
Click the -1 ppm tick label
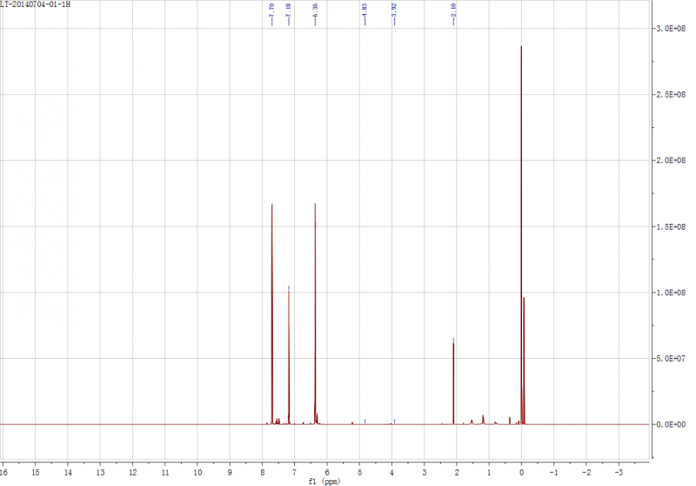(553, 473)
